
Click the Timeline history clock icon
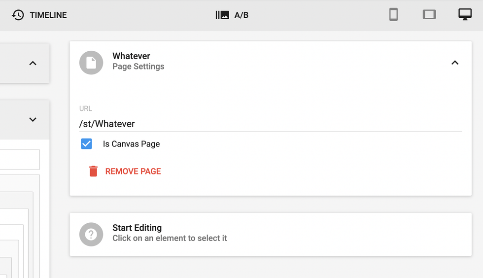pos(18,15)
